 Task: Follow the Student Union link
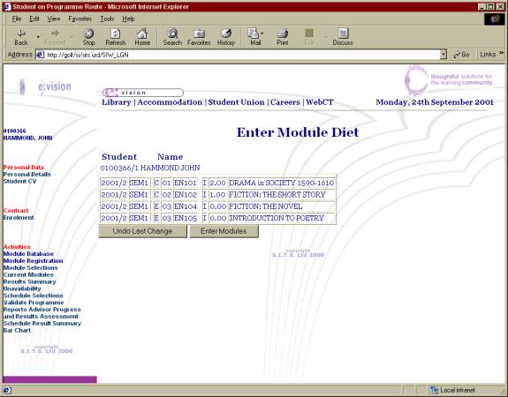click(236, 102)
